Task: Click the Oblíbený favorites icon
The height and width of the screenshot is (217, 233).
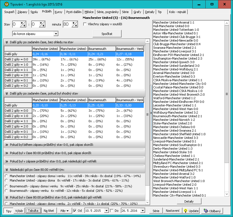Action: (x=206, y=211)
